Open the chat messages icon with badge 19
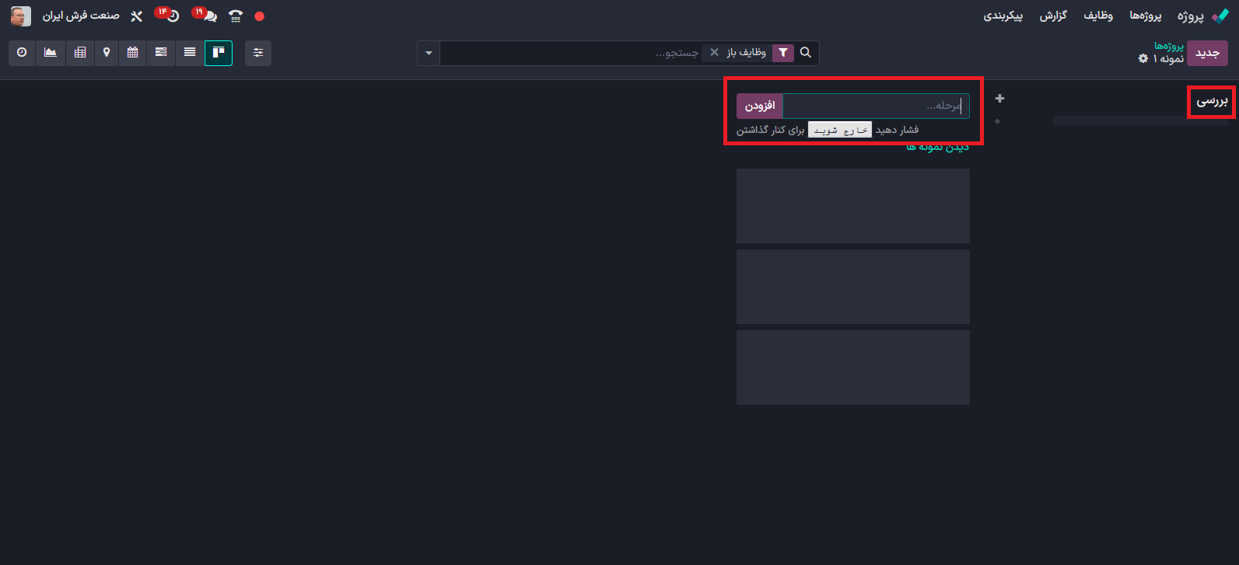 tap(207, 16)
